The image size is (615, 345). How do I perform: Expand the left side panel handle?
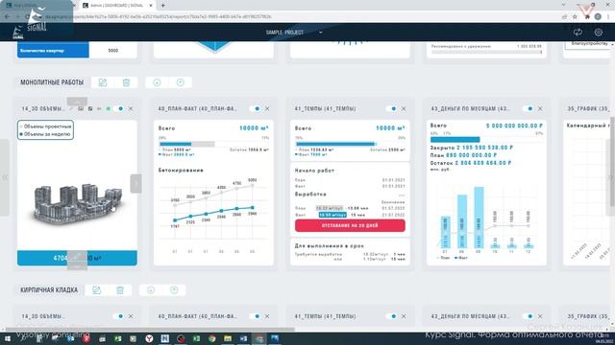click(x=4, y=177)
